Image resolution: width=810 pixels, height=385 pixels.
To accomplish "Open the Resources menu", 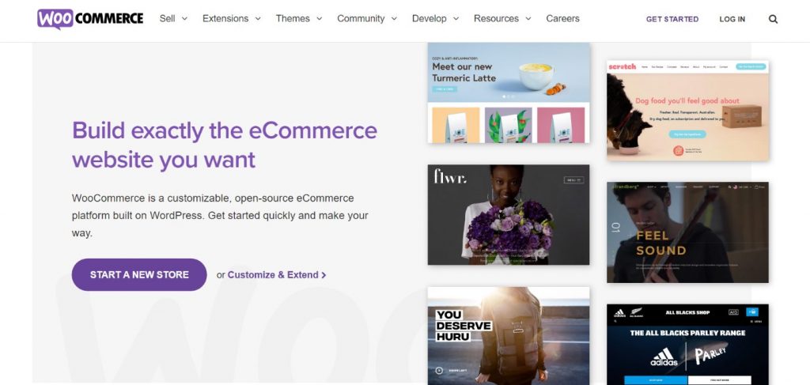I will click(x=502, y=19).
